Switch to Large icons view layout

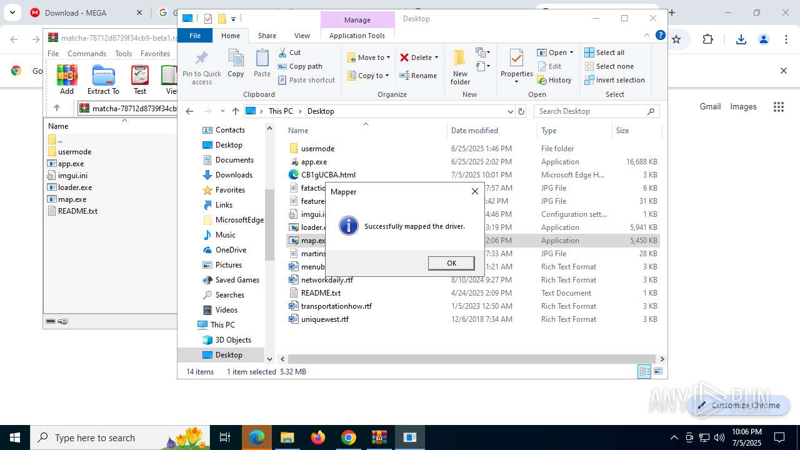[x=657, y=372]
